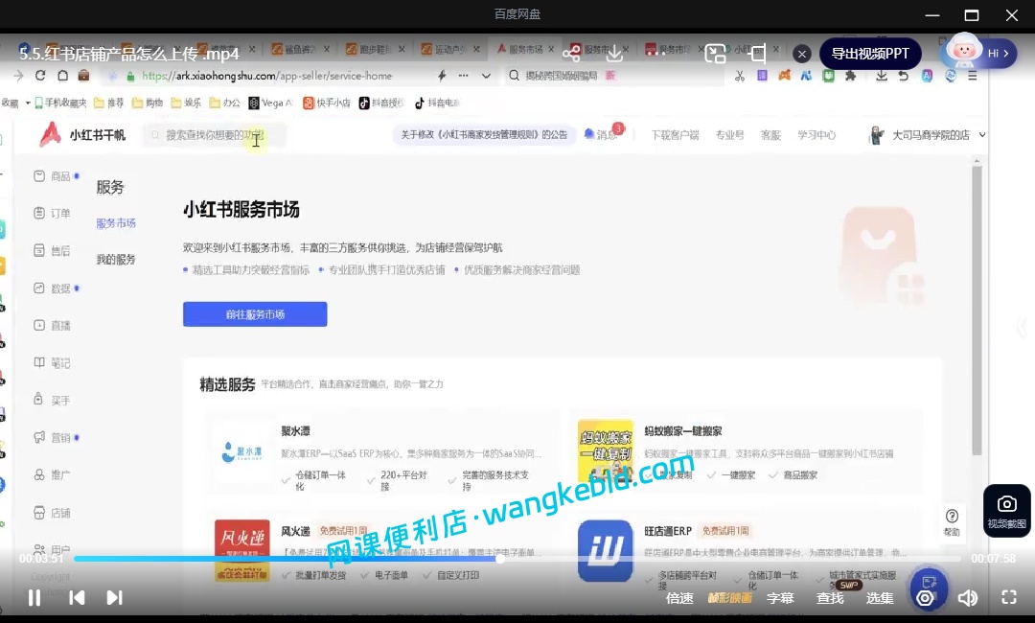Click the 帮助 help icon

pyautogui.click(x=952, y=522)
